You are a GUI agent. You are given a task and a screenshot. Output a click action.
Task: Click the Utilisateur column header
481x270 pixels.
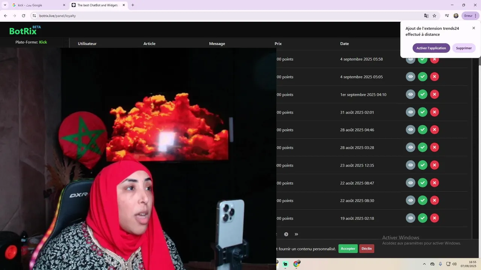tap(87, 43)
